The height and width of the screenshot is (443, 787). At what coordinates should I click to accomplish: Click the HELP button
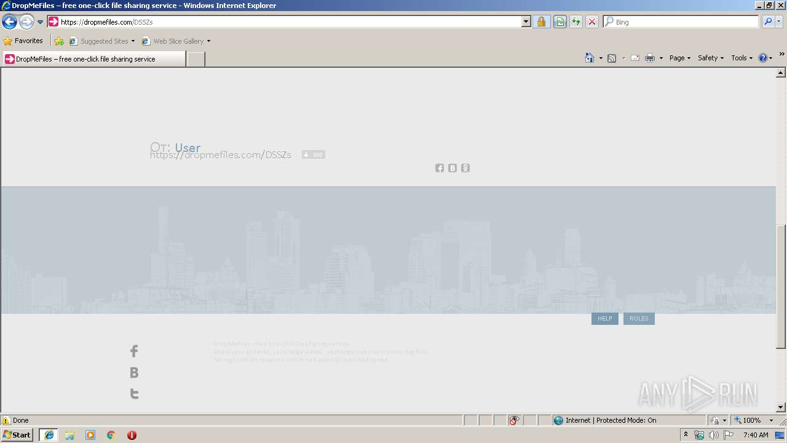(x=605, y=319)
